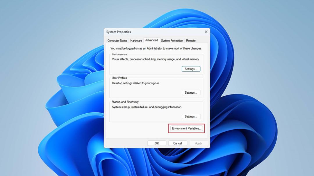Close the System Properties dialog
The width and height of the screenshot is (314, 176).
(x=206, y=32)
